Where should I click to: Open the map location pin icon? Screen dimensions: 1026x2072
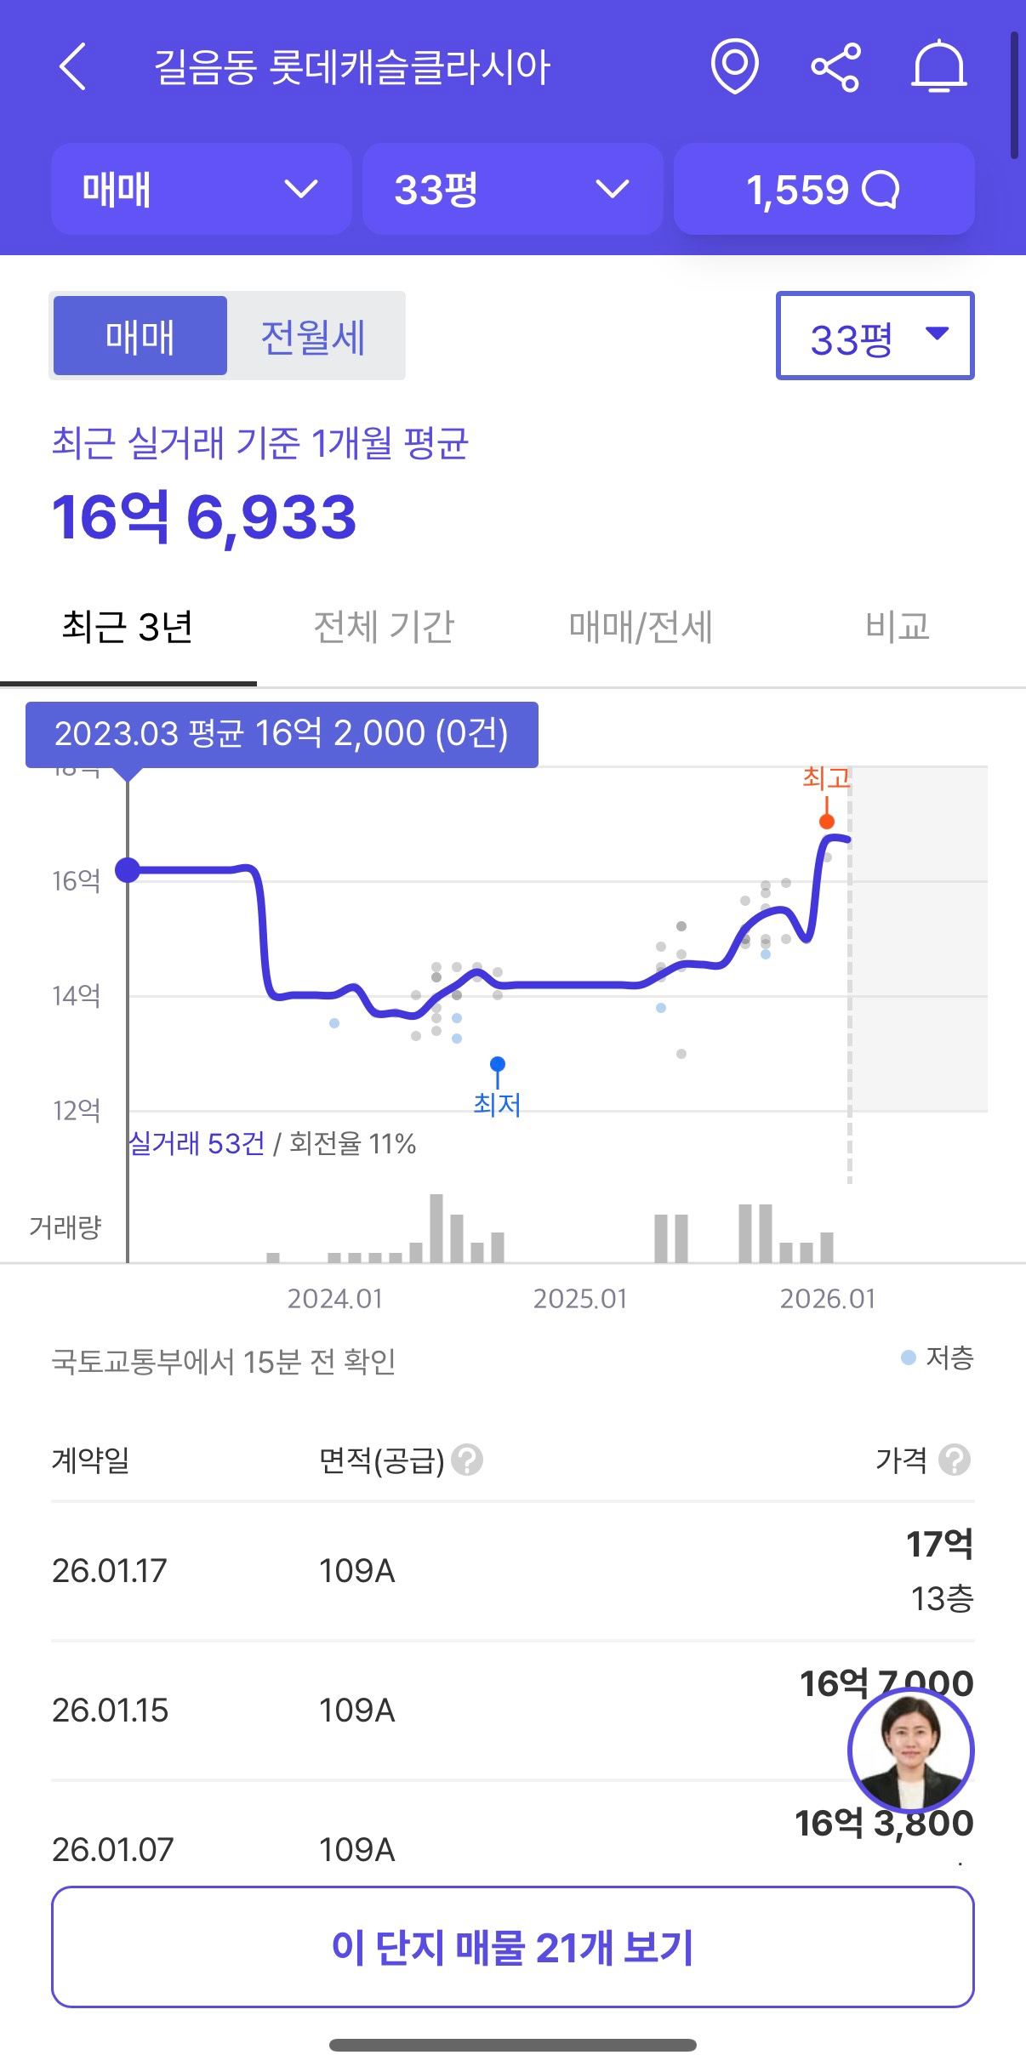(734, 66)
